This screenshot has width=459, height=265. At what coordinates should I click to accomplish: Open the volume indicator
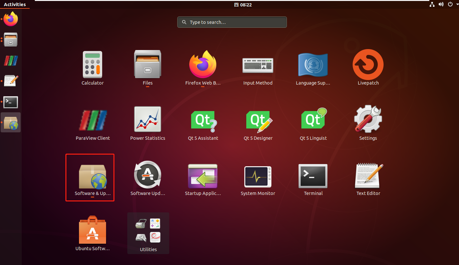(x=441, y=5)
